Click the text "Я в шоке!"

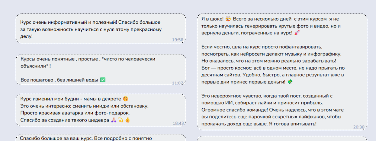click(212, 19)
